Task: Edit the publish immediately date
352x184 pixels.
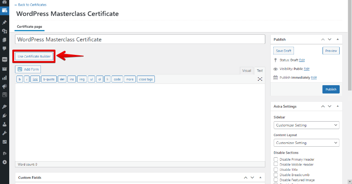Action: 314,78
